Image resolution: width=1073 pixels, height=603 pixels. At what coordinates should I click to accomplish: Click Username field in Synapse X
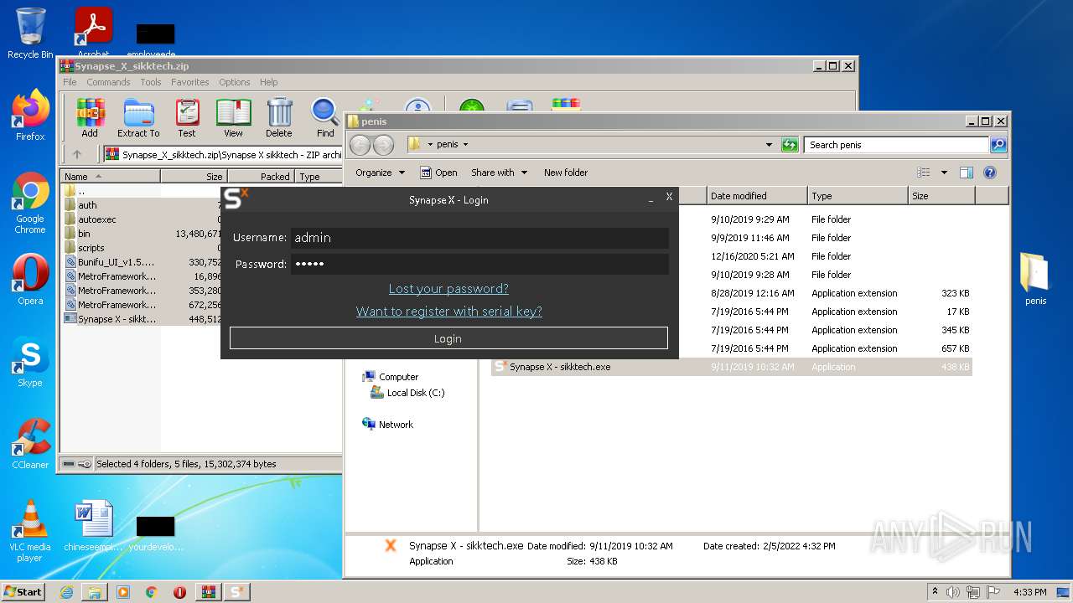tap(479, 238)
